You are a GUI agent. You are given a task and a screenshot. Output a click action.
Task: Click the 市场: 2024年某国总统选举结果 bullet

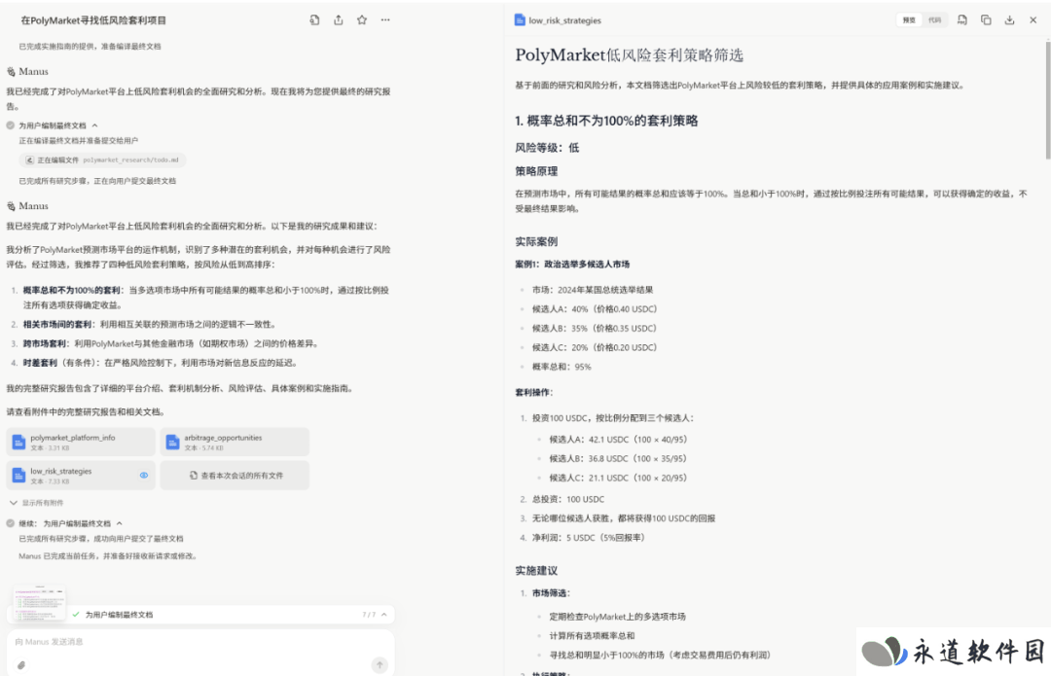tap(593, 290)
